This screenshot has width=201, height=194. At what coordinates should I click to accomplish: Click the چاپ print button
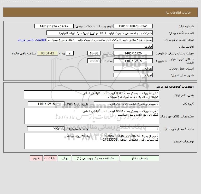[x=64, y=158]
